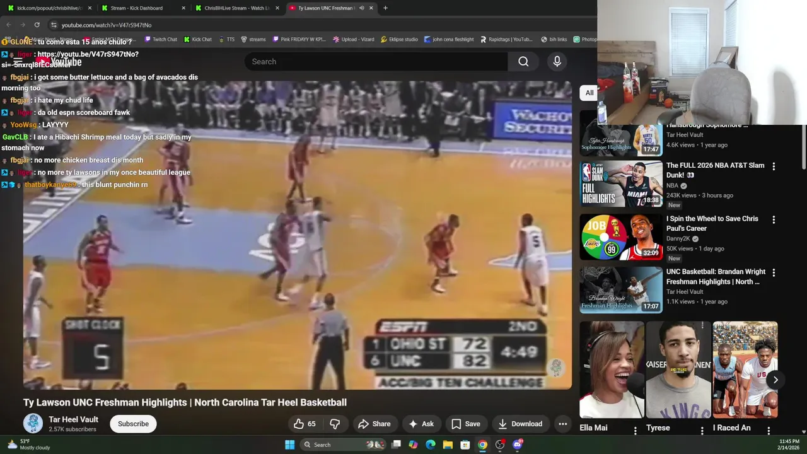Viewport: 807px width, 454px height.
Task: Open the streams bookmark
Action: (x=253, y=39)
